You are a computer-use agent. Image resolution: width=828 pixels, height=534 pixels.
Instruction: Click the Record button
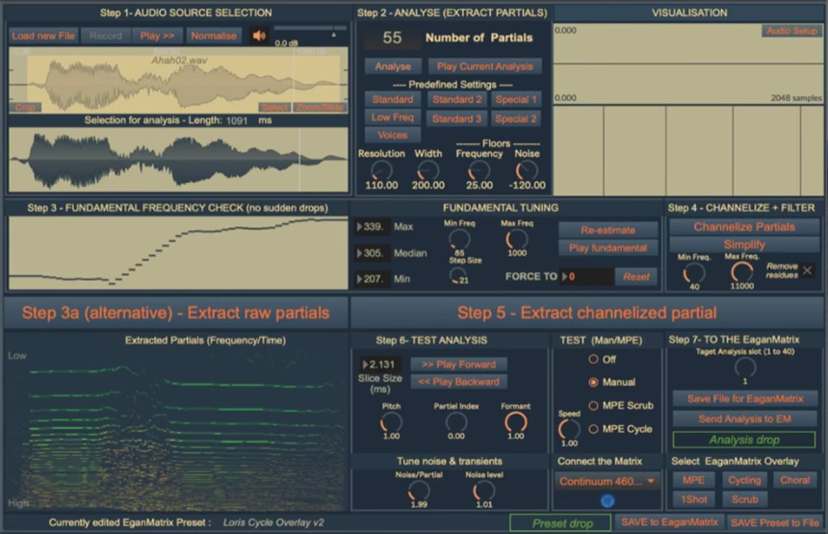(106, 36)
